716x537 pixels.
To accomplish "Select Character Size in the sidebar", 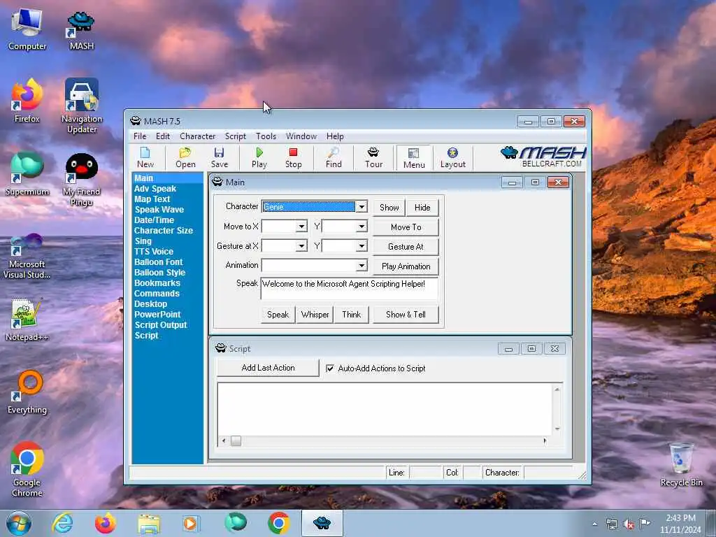I will coord(164,231).
